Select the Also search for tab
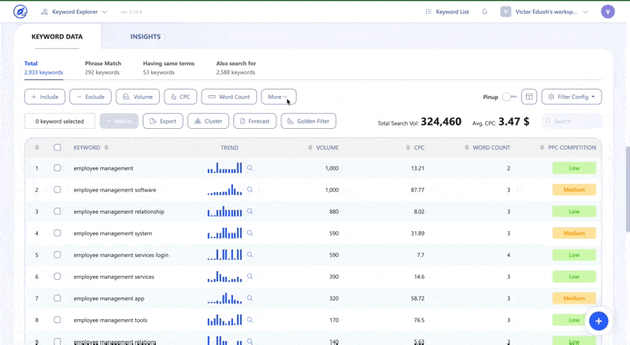 (235, 68)
